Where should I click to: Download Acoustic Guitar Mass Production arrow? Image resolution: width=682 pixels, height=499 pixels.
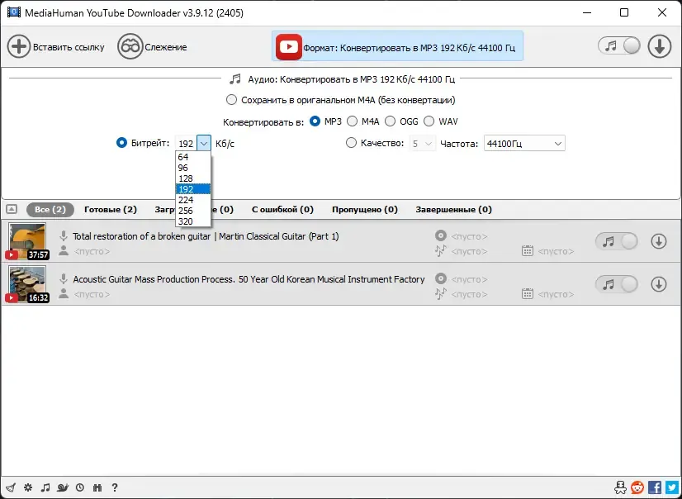pos(659,284)
